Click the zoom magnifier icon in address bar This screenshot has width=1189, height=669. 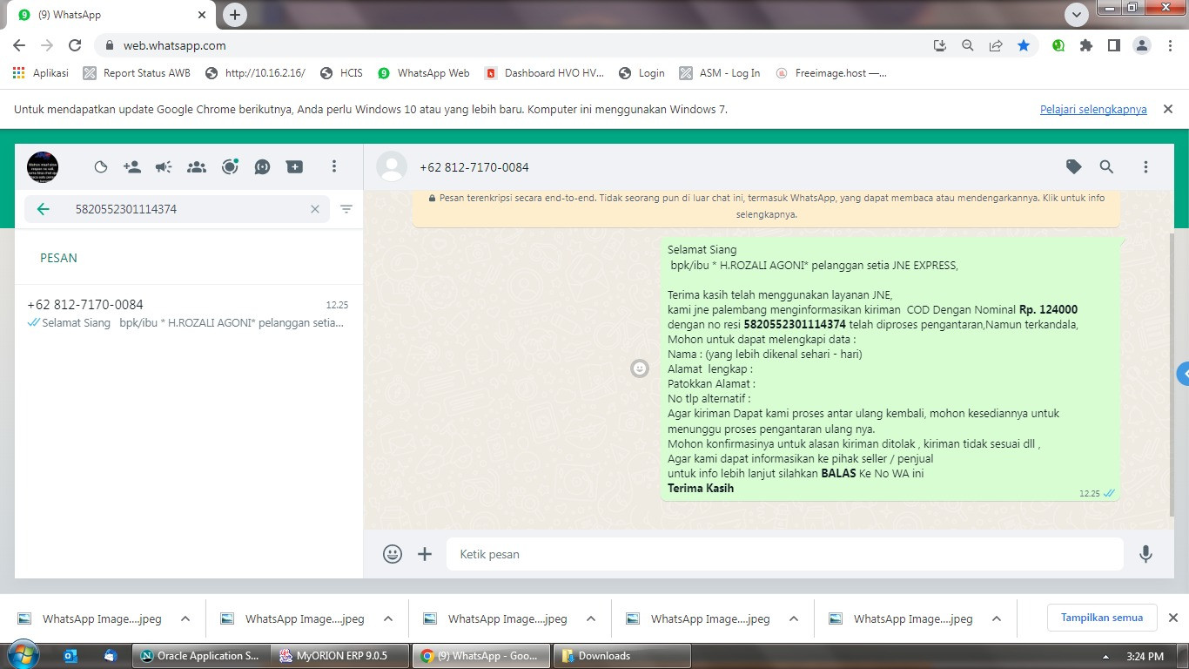pos(967,45)
